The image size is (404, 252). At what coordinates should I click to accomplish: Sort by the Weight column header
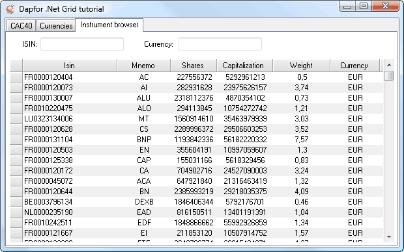point(301,66)
